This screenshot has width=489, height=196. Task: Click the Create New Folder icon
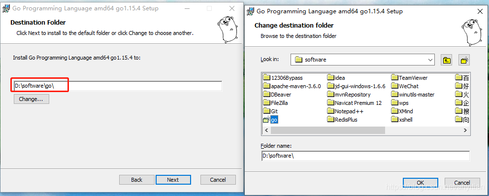click(x=464, y=60)
